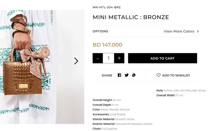Click the quantity input field
Viewport: 212px width, 131px height.
108,58
